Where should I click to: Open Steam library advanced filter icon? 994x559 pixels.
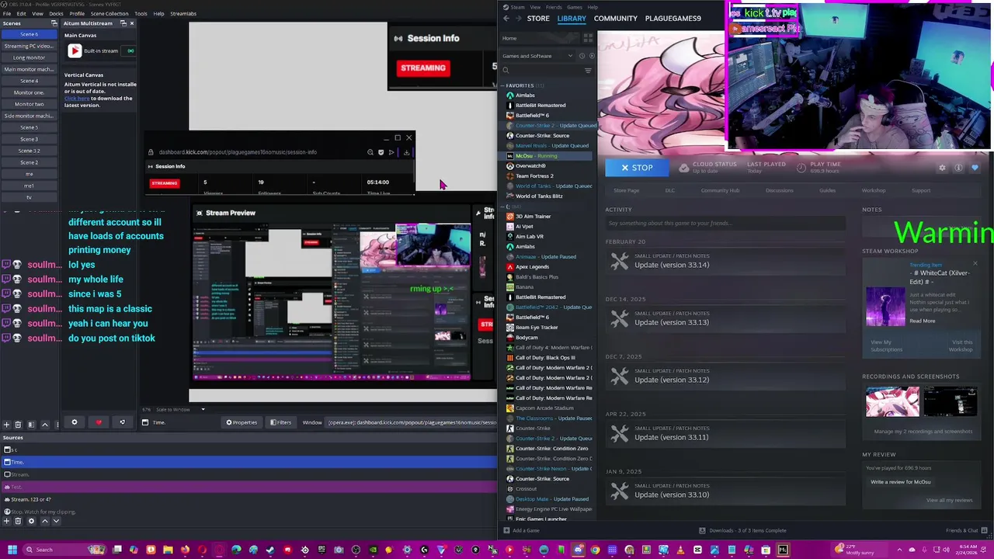[588, 71]
